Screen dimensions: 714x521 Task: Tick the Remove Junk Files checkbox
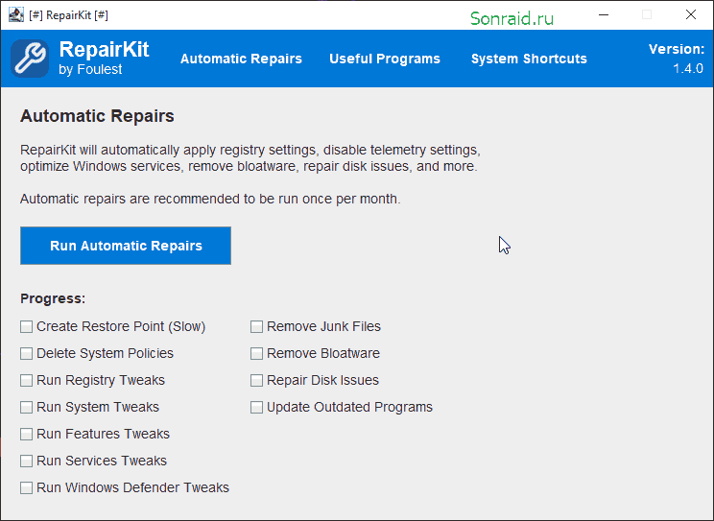click(x=257, y=326)
